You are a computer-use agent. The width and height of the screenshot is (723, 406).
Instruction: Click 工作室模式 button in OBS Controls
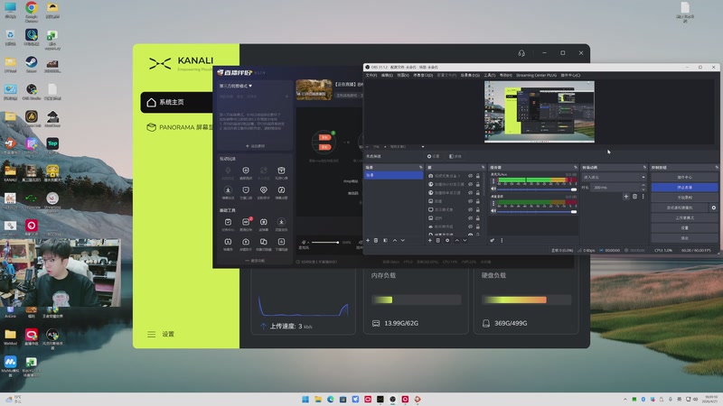click(684, 217)
